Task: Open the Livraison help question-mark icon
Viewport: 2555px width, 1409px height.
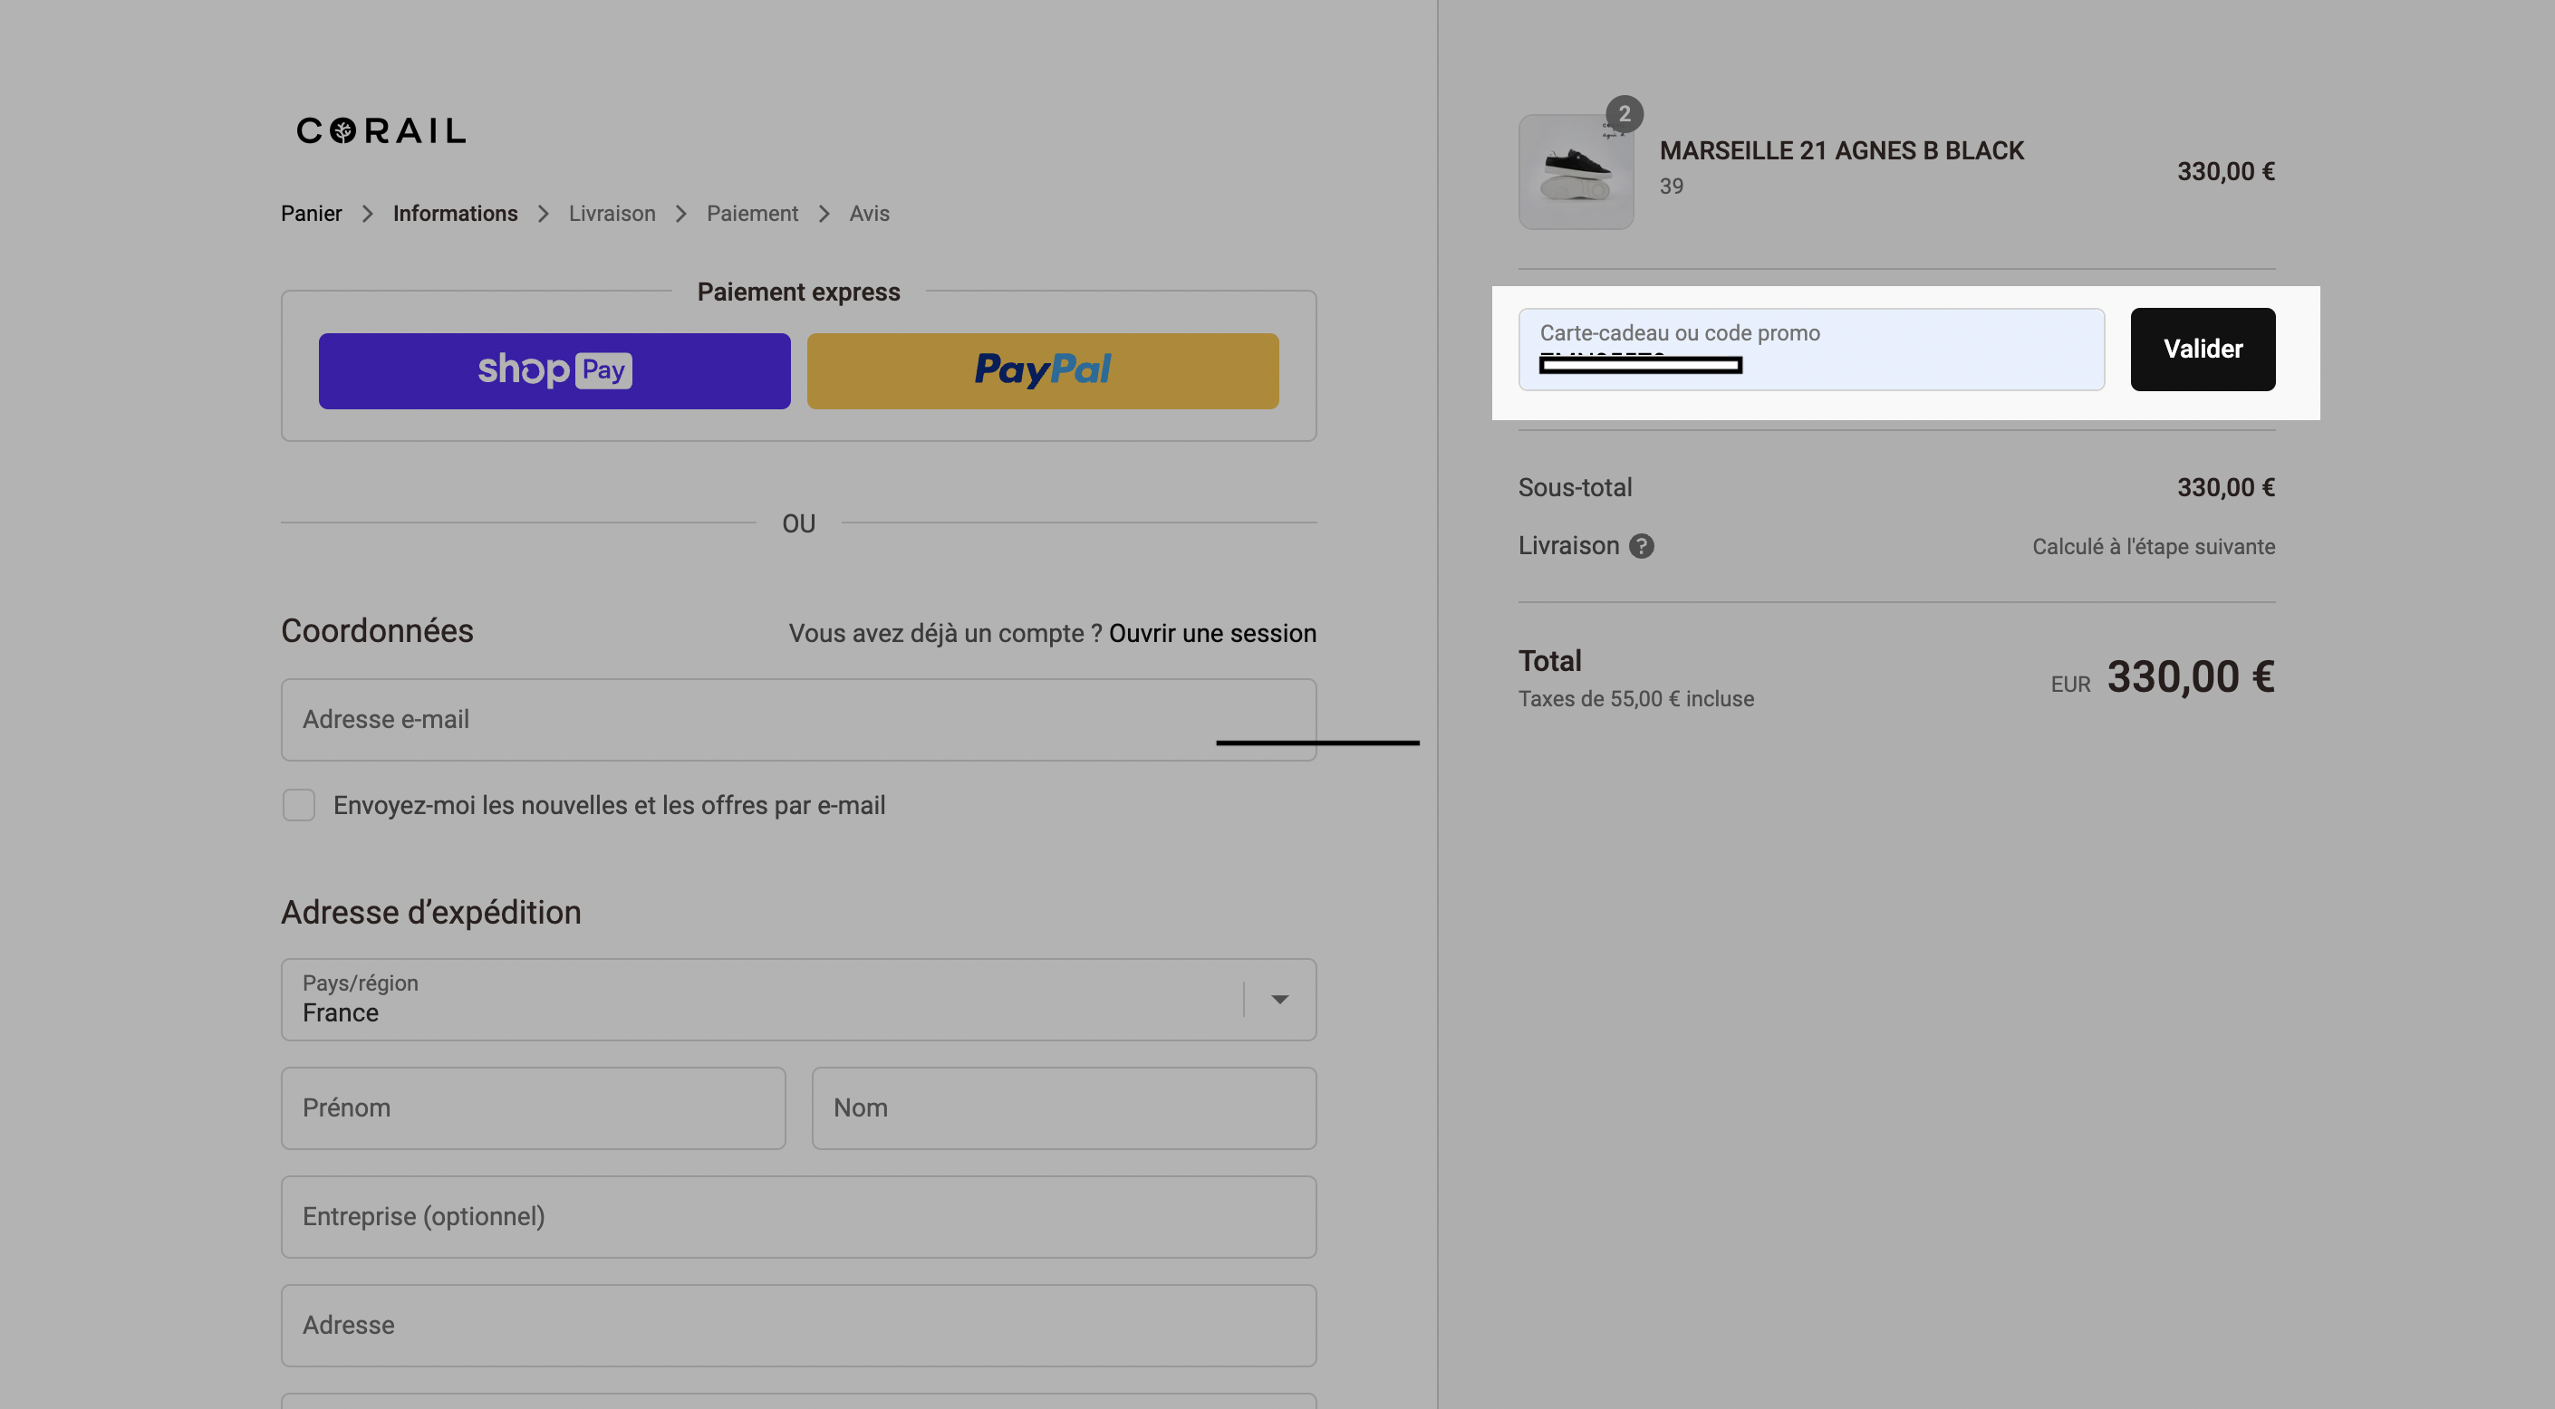Action: click(1642, 546)
